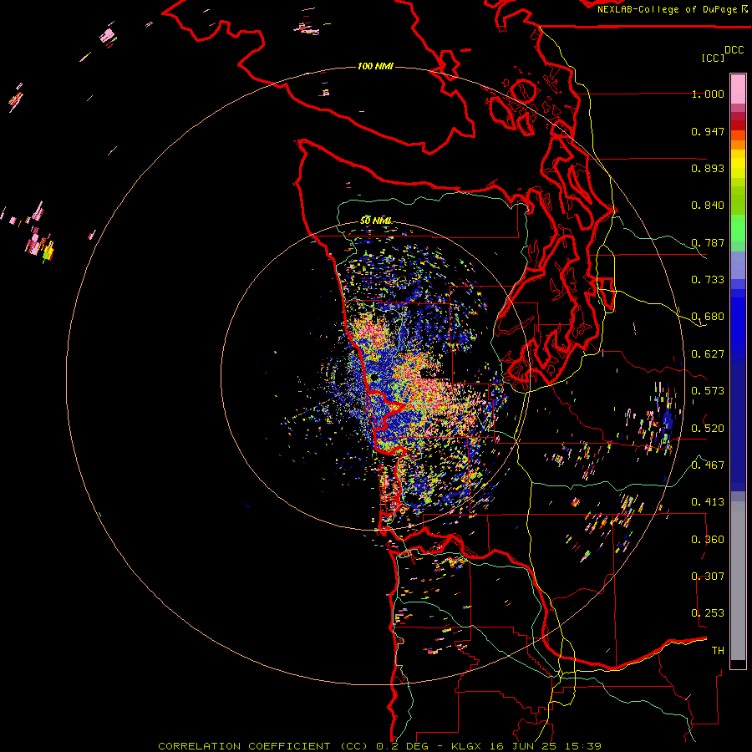Click the 0.947 value on the scale
The width and height of the screenshot is (752, 752).
point(708,131)
